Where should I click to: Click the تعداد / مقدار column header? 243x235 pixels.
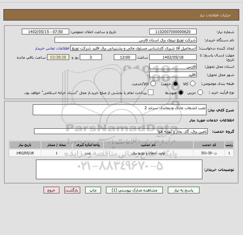pyautogui.click(x=56, y=145)
